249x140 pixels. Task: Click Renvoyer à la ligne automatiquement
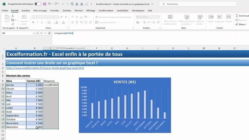[113, 17]
